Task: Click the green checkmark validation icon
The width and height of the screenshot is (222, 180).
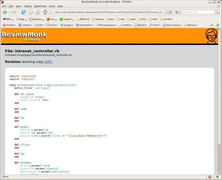Action: click(212, 25)
